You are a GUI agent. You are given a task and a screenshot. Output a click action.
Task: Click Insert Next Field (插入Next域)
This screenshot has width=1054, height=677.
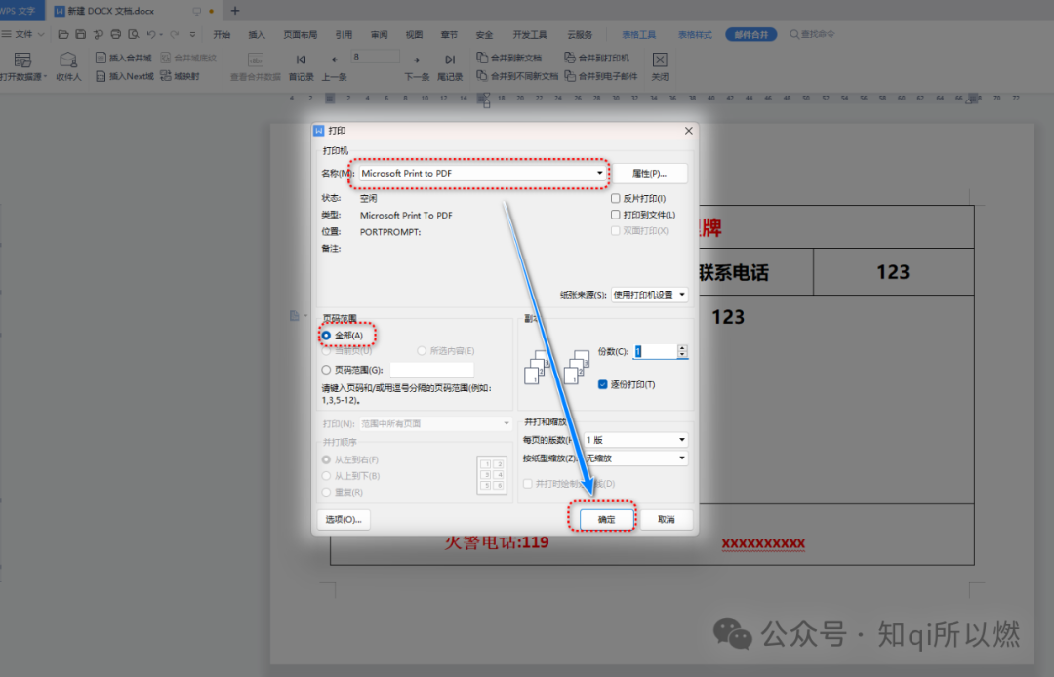point(125,76)
